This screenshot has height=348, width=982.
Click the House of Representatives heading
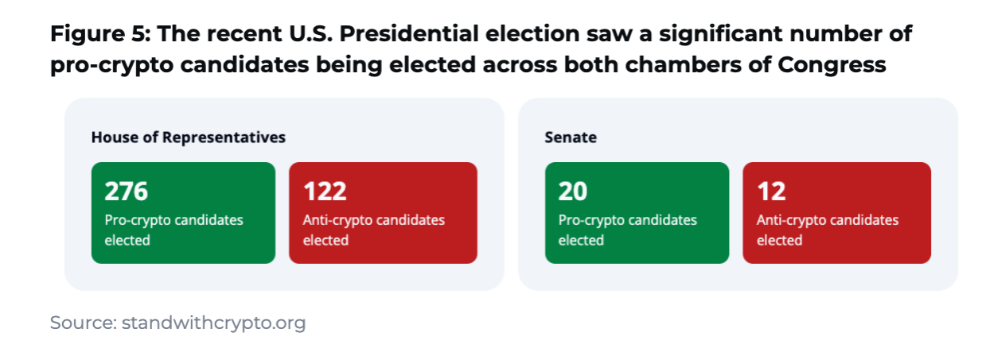189,137
